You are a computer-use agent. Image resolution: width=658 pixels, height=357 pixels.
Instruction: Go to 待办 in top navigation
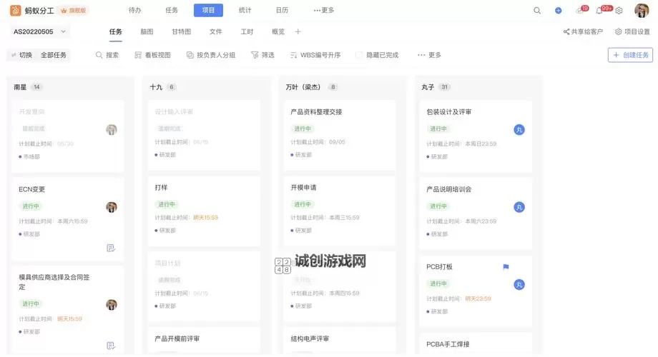point(134,10)
